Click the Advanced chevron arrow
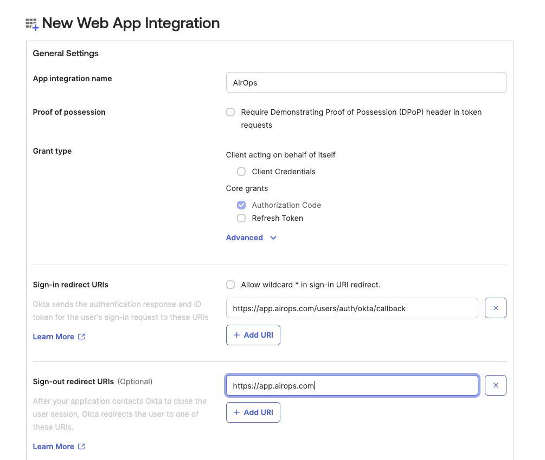The width and height of the screenshot is (545, 460). pos(273,238)
